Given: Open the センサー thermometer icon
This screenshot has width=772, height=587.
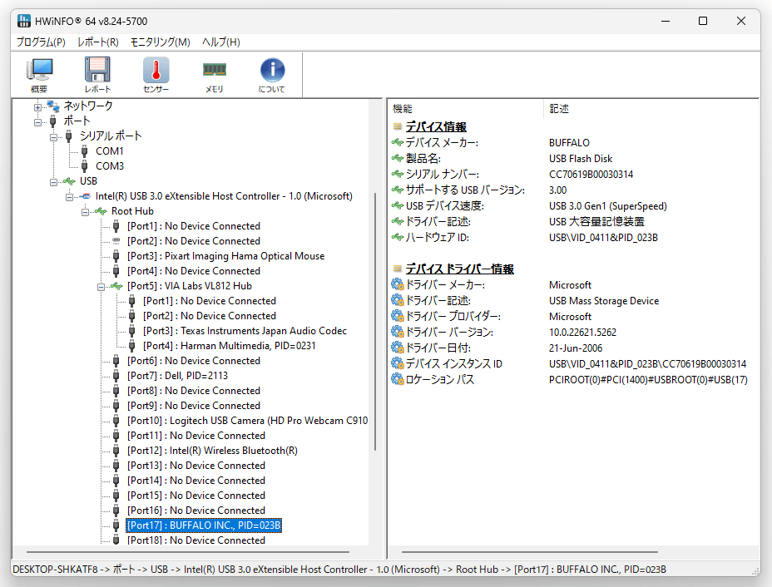Looking at the screenshot, I should point(156,75).
